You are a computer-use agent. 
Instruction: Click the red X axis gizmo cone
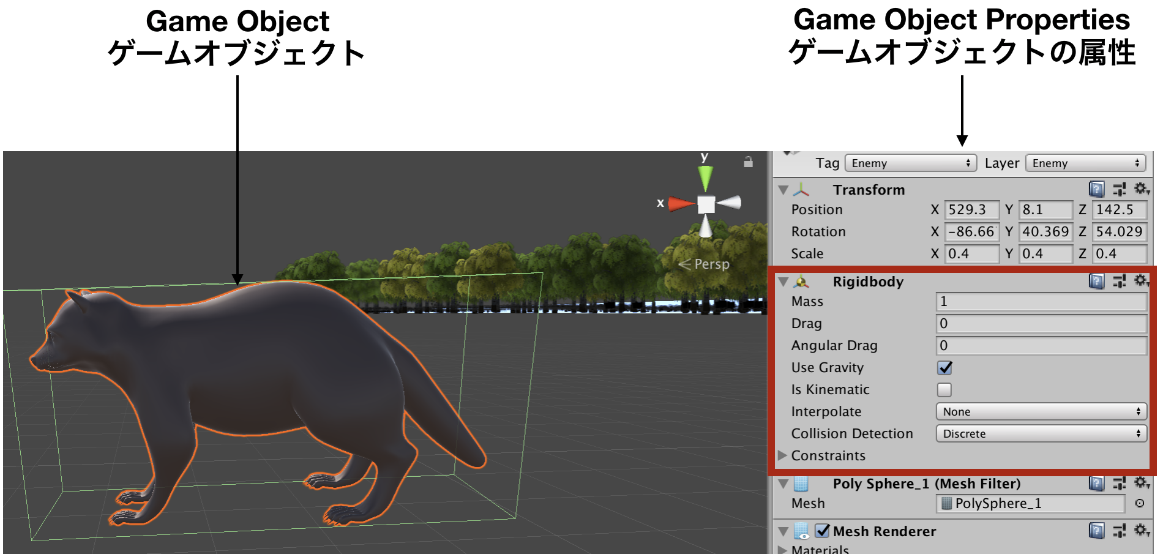click(682, 203)
